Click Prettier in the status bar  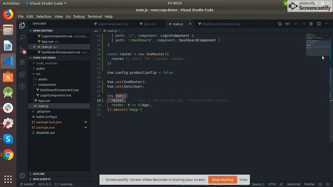(309, 184)
